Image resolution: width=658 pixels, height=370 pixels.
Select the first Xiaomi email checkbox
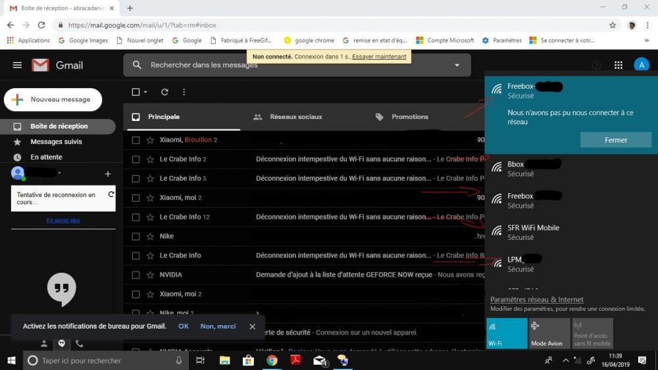click(136, 140)
